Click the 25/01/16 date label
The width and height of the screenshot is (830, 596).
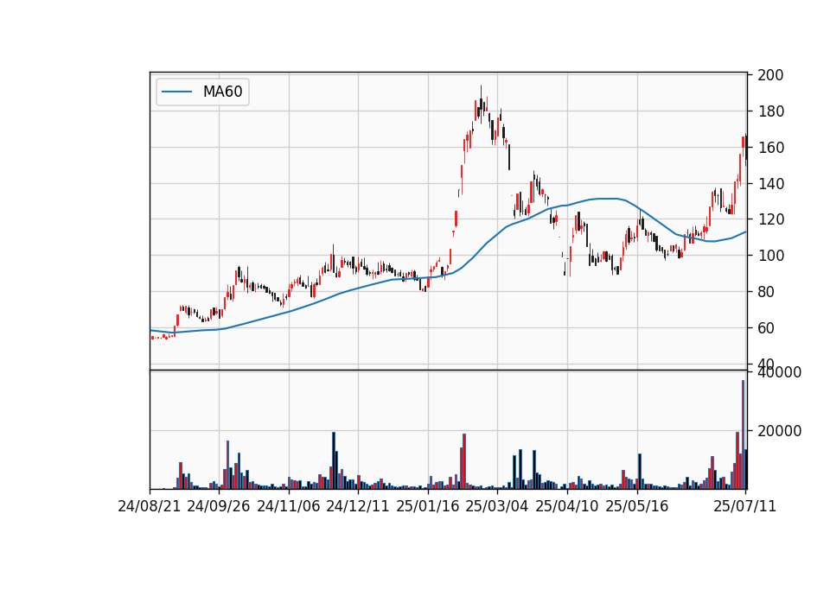tap(428, 507)
